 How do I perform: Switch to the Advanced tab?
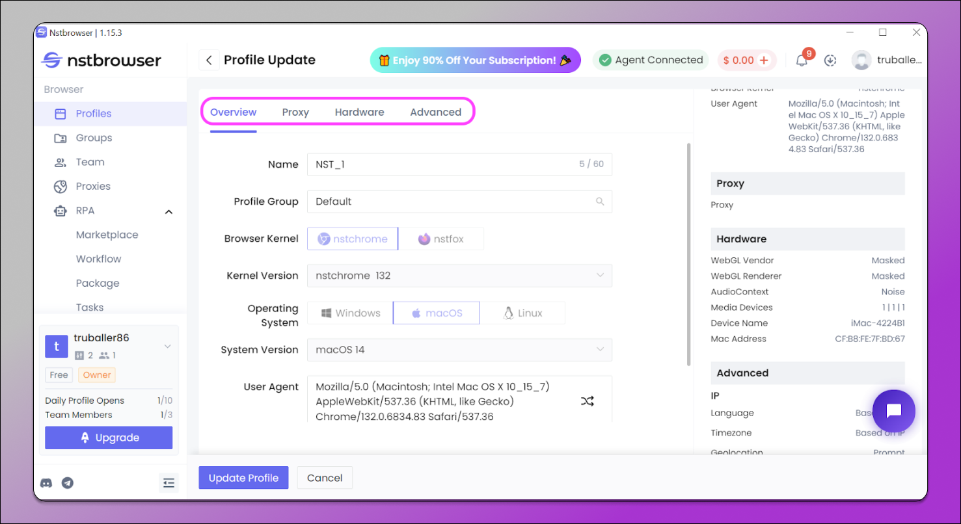point(436,112)
